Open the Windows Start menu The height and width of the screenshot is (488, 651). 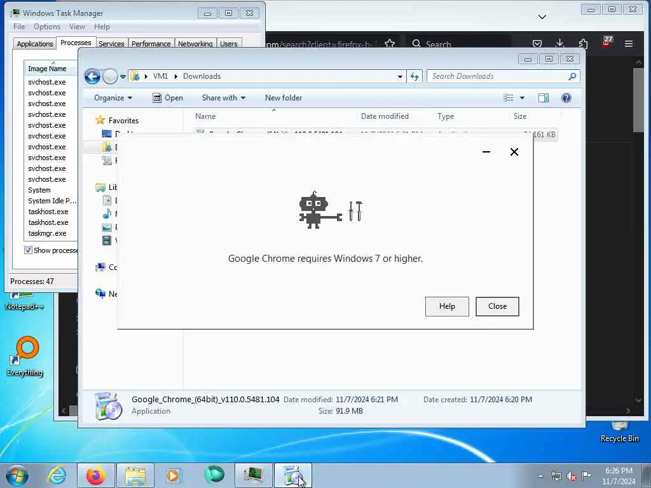point(17,475)
